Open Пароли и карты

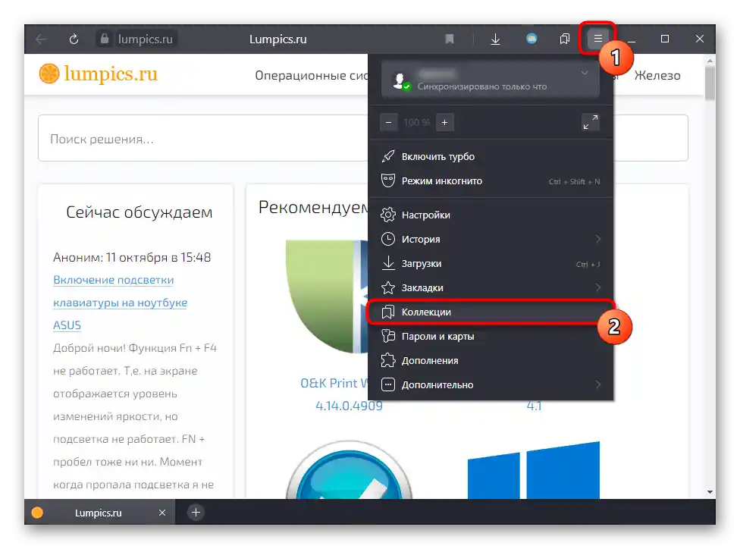point(491,337)
